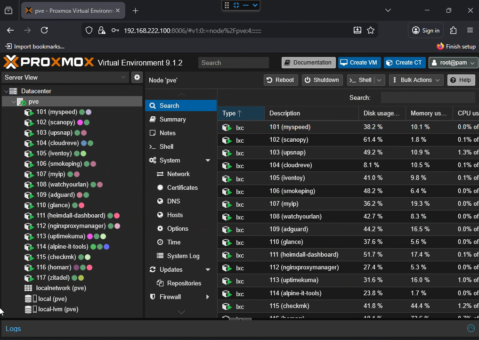
Task: Click the magenta tag dot on 113 (uptimekuma)
Action: click(90, 236)
